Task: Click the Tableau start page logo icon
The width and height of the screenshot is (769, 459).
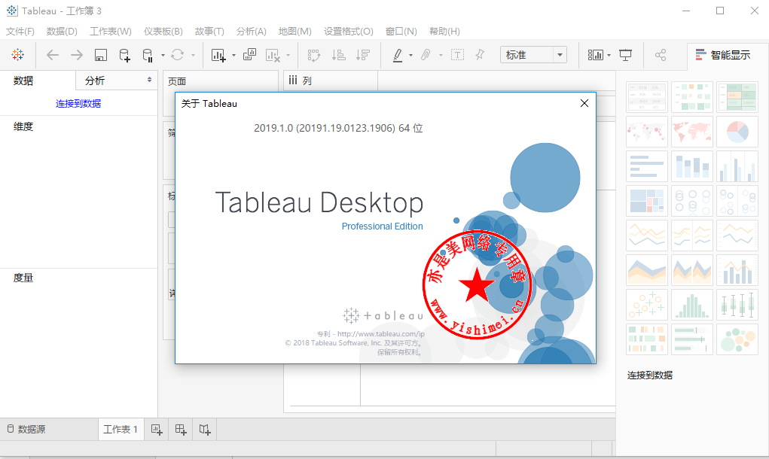Action: pos(17,55)
